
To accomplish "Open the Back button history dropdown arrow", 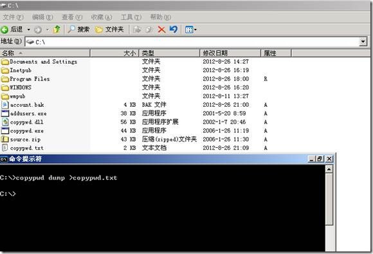I will pos(28,30).
